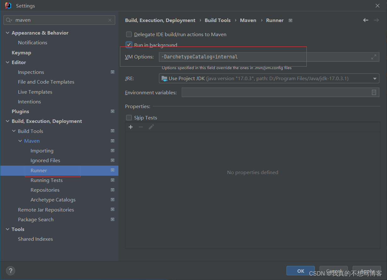Go forward with the right arrow icon

tap(376, 20)
